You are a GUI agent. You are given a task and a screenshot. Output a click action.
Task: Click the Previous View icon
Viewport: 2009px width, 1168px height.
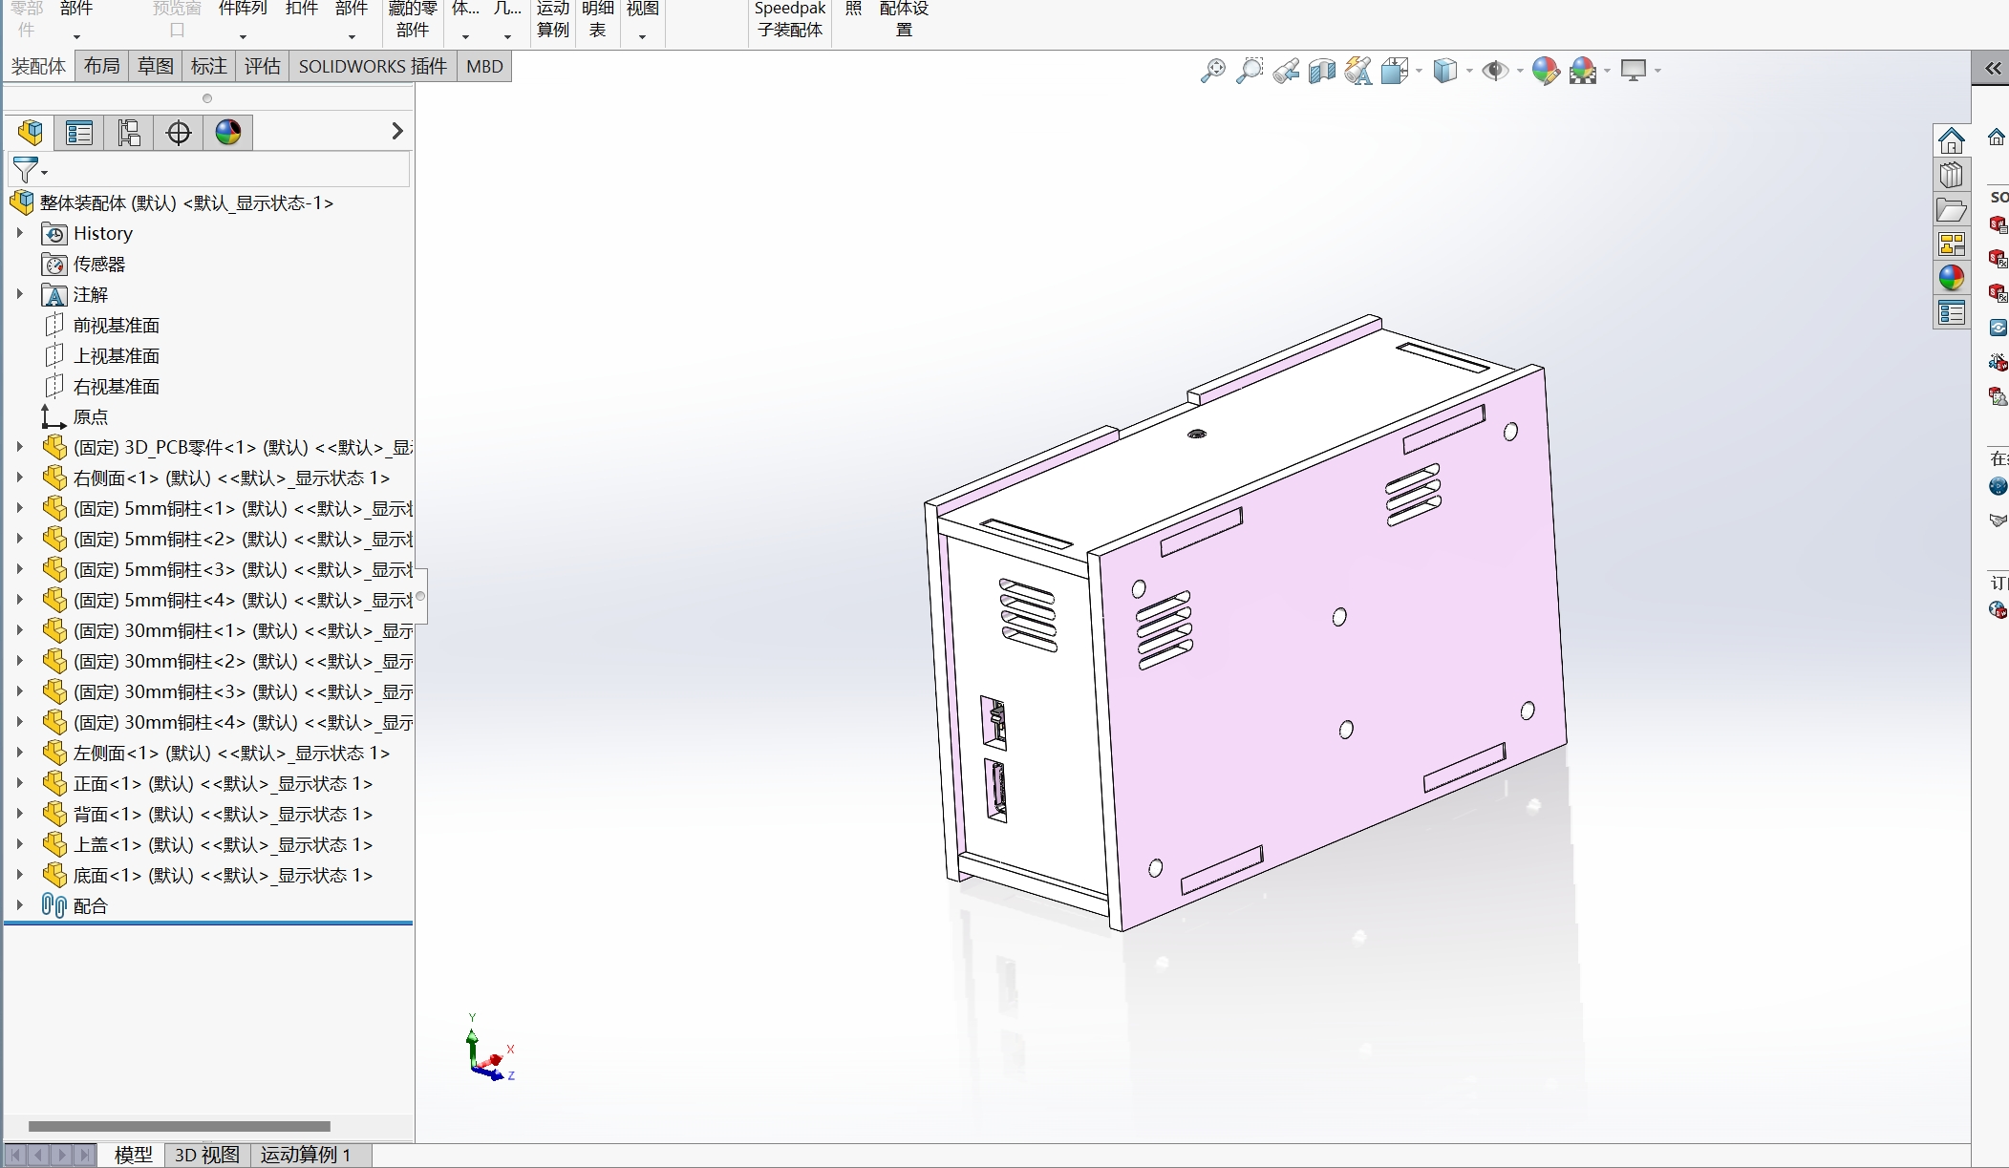(1286, 71)
